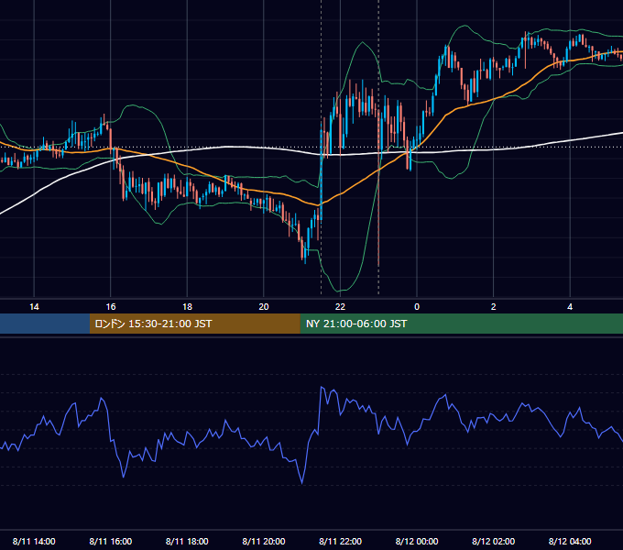Click the 8/12 04:00 label on the oscillator axis
Screen dimensions: 623x550
click(x=570, y=541)
